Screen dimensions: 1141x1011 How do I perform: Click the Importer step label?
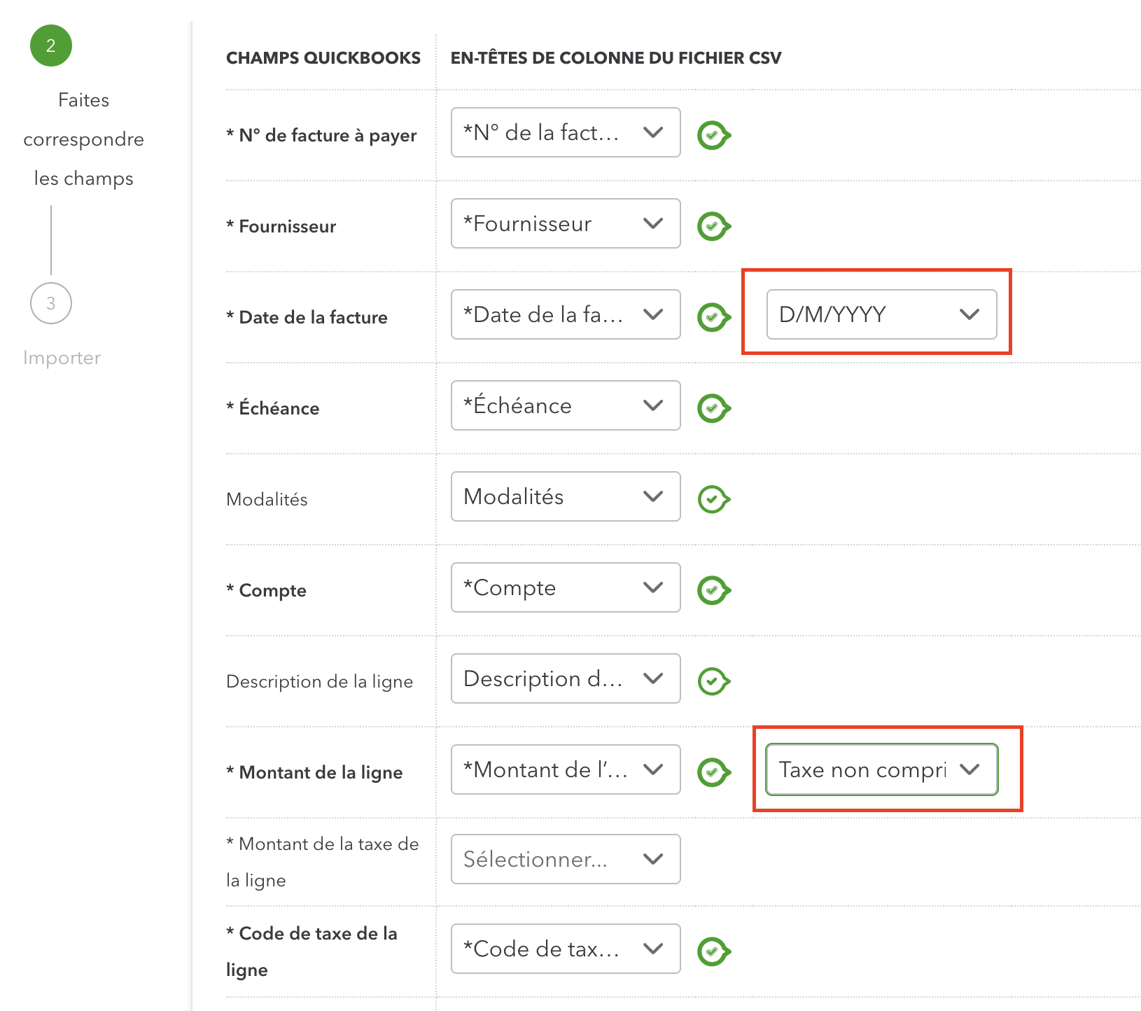[x=62, y=358]
